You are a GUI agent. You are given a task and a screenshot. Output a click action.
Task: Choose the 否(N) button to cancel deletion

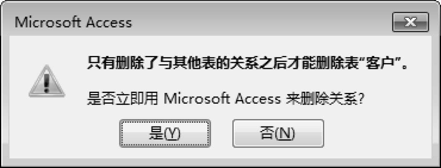[x=278, y=133]
